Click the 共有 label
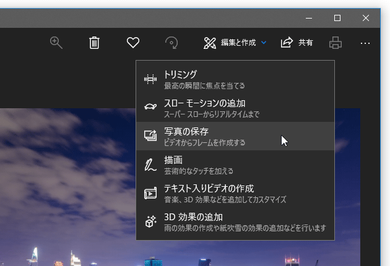This screenshot has height=266, width=390. pos(305,43)
